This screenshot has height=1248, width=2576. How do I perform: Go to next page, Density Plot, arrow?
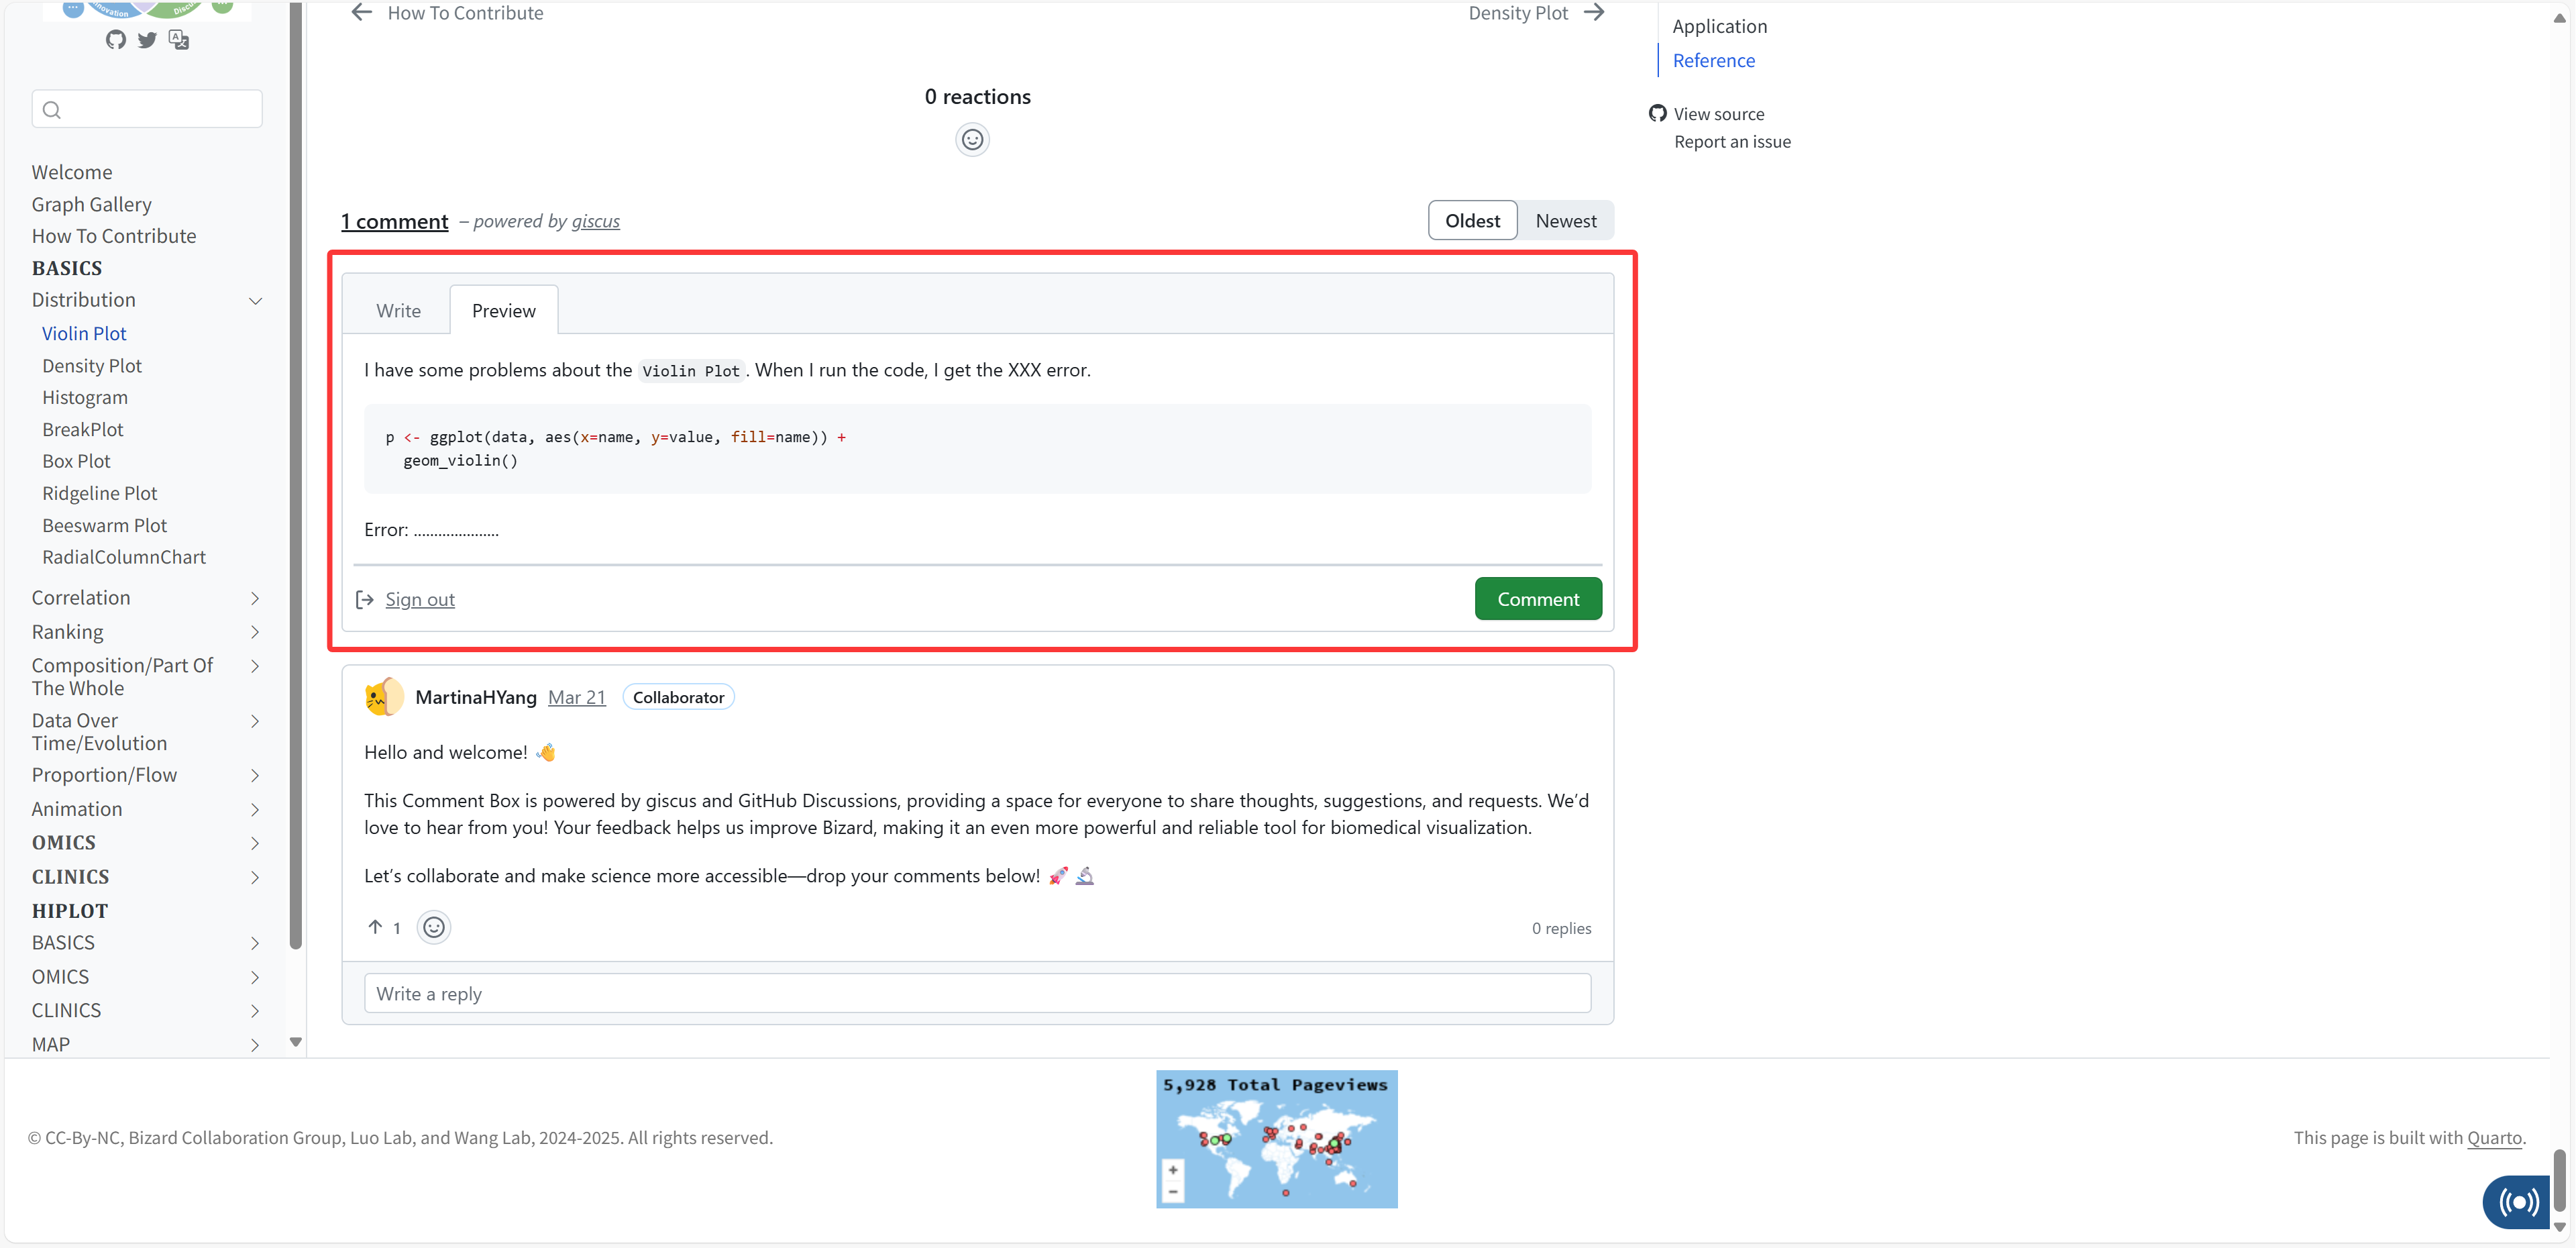[1594, 12]
